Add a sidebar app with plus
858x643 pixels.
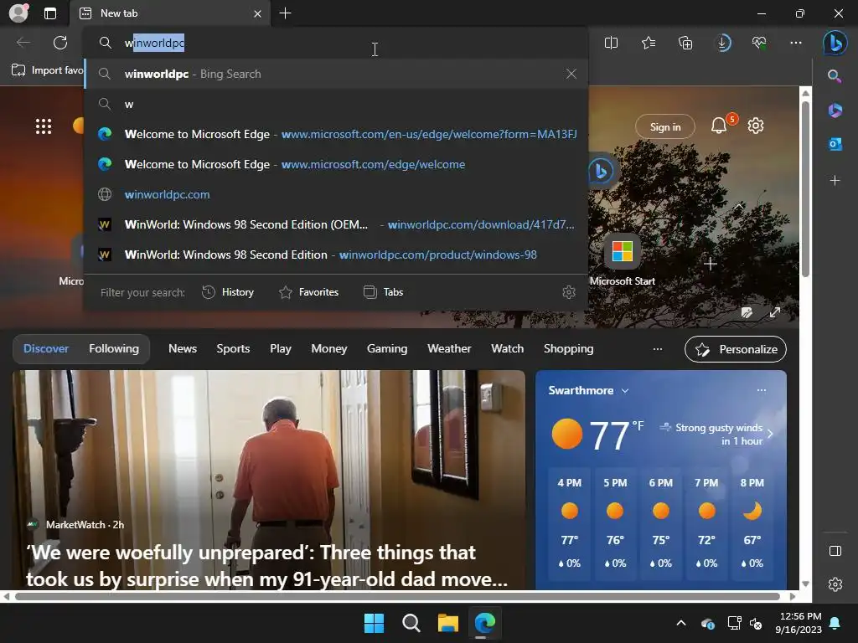coord(835,181)
